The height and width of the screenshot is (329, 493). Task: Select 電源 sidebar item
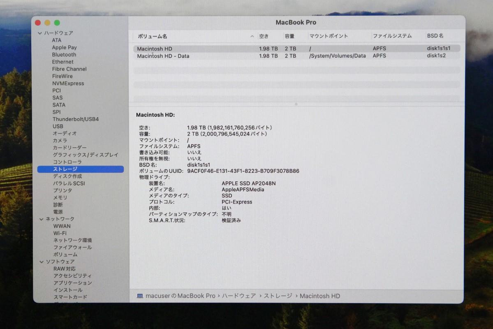pyautogui.click(x=58, y=212)
